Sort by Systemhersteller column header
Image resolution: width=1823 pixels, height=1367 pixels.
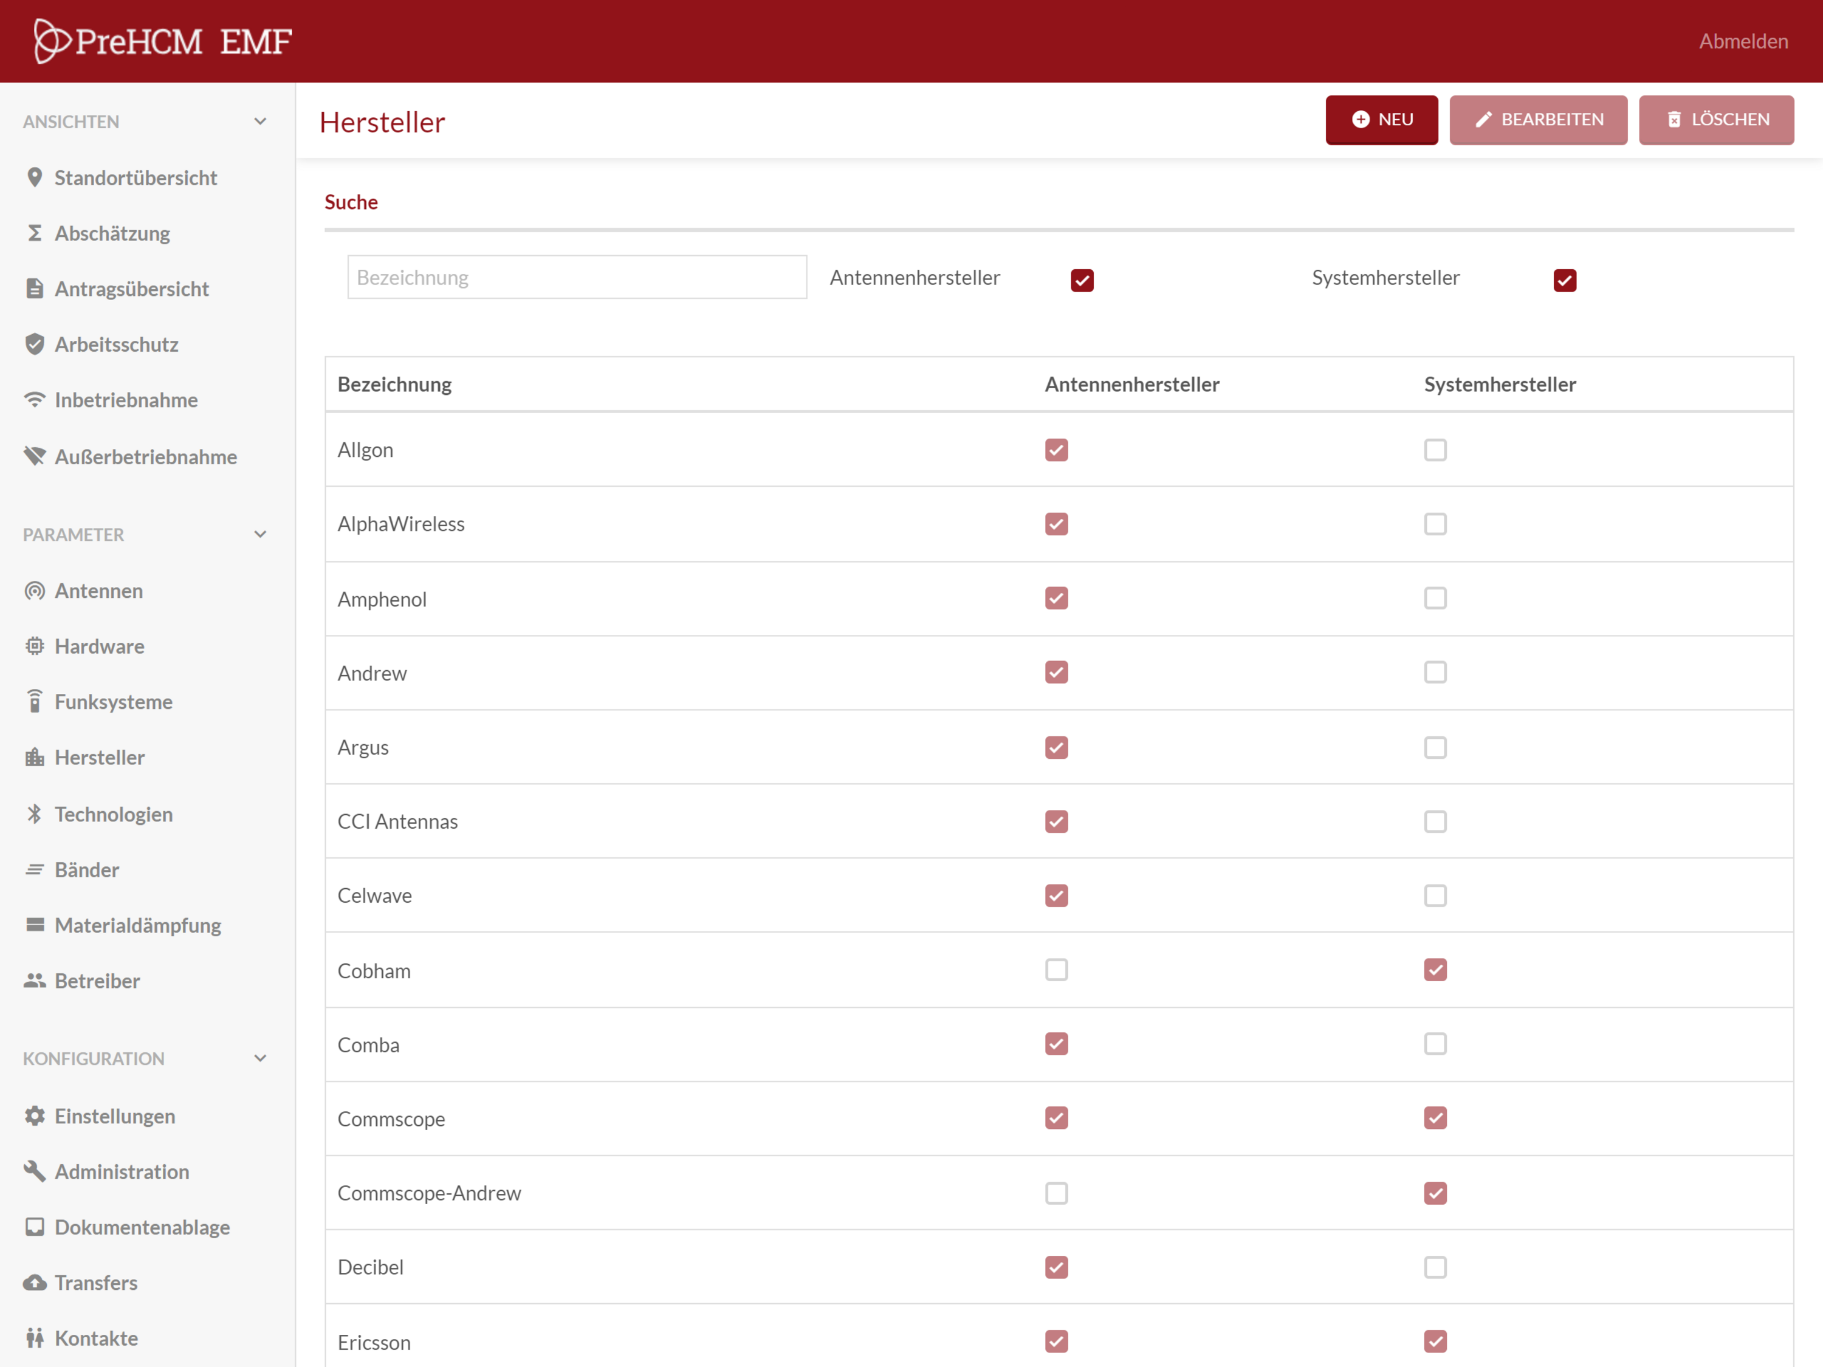[1500, 385]
